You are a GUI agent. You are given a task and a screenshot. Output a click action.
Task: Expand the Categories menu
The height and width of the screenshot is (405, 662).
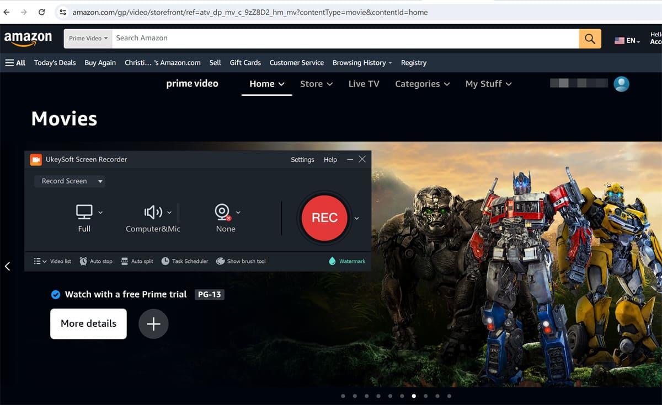tap(423, 84)
